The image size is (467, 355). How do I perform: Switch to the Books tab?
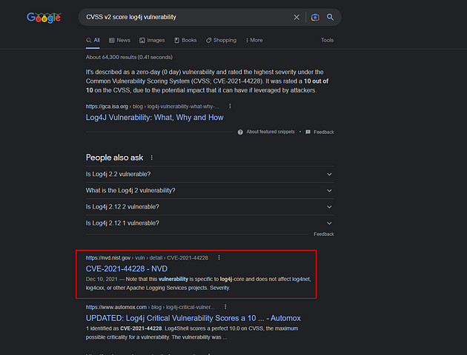click(185, 40)
